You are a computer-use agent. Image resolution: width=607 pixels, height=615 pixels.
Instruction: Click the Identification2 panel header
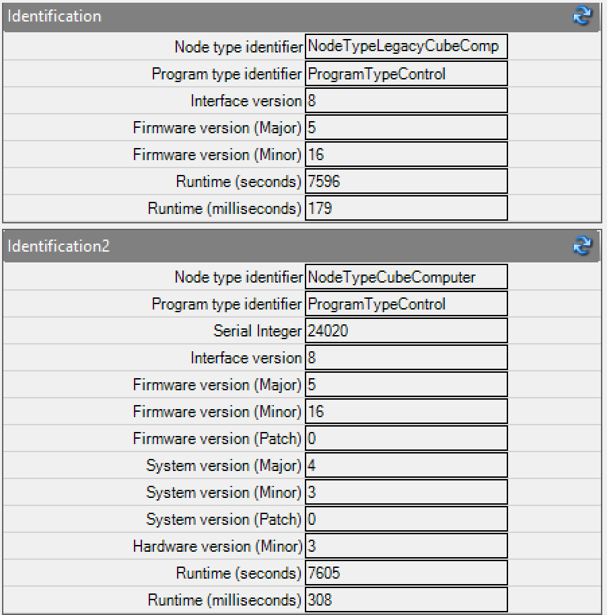269,246
